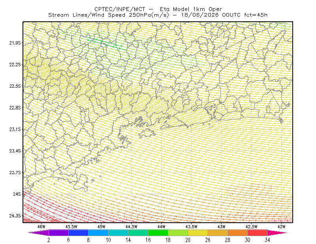
Task: Click the color scale value '16'
Action: coord(148,240)
